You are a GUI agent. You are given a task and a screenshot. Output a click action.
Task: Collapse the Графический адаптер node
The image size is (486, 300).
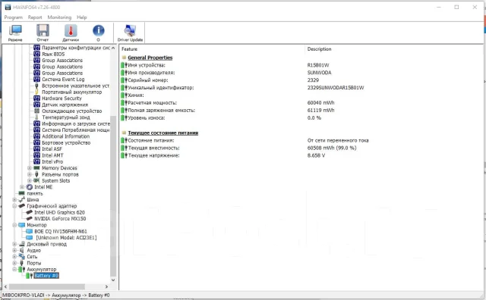click(x=14, y=206)
